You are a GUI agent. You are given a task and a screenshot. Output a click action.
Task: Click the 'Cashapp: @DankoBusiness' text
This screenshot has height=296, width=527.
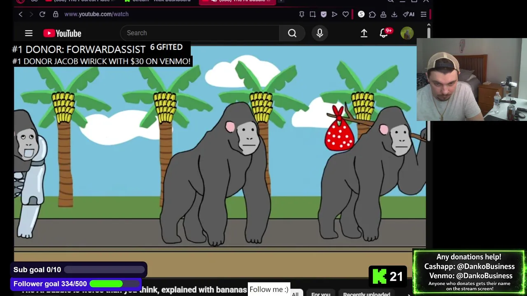(469, 266)
